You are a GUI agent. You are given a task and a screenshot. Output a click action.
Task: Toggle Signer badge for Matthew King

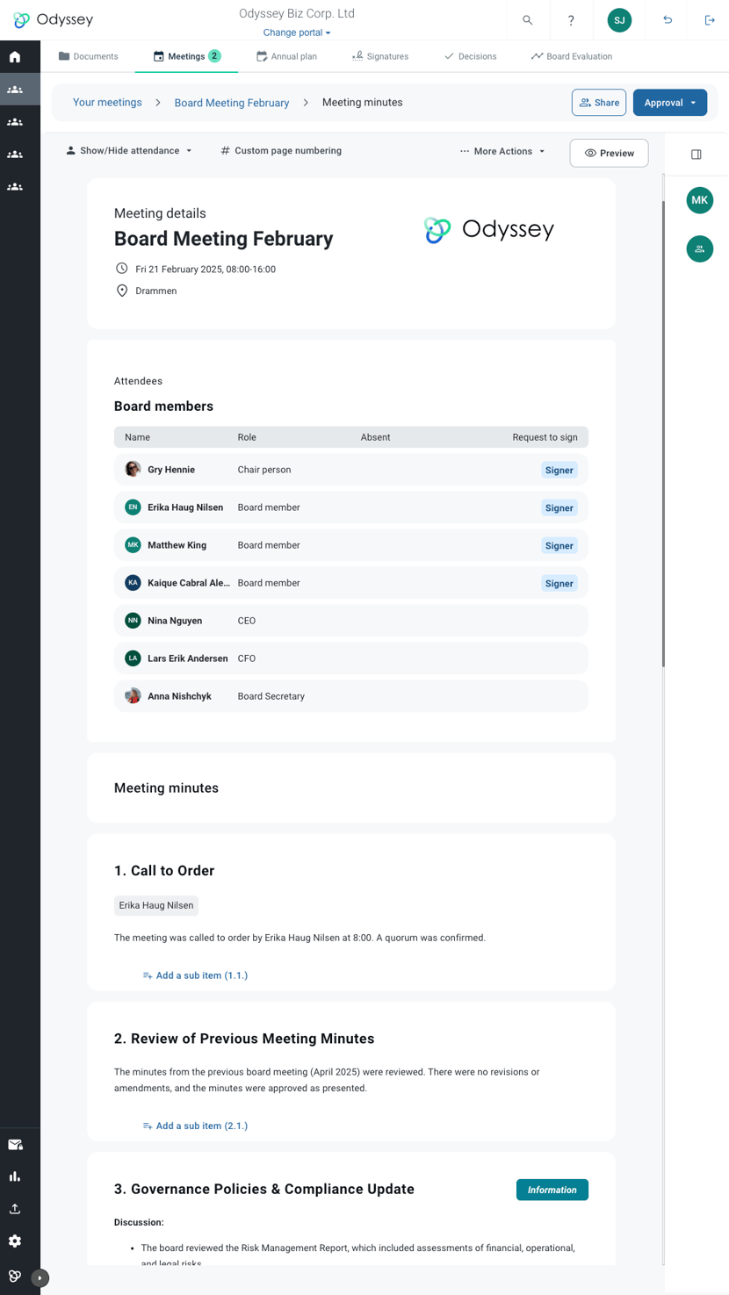(559, 545)
